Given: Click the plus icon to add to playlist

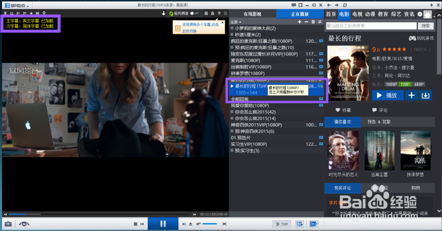Looking at the screenshot, I should (x=299, y=22).
